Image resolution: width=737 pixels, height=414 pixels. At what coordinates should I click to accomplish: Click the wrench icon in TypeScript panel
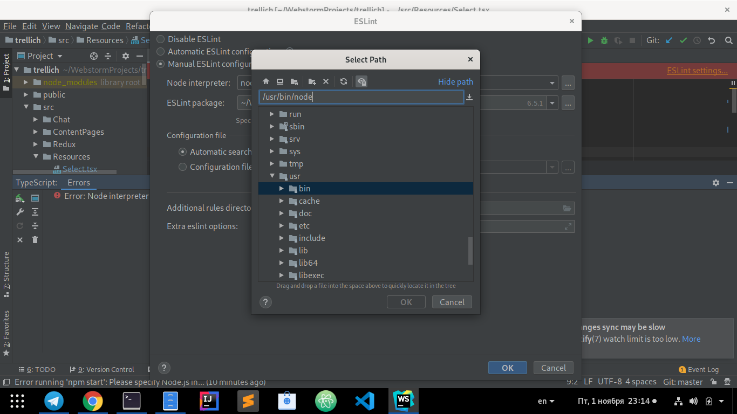coord(20,212)
